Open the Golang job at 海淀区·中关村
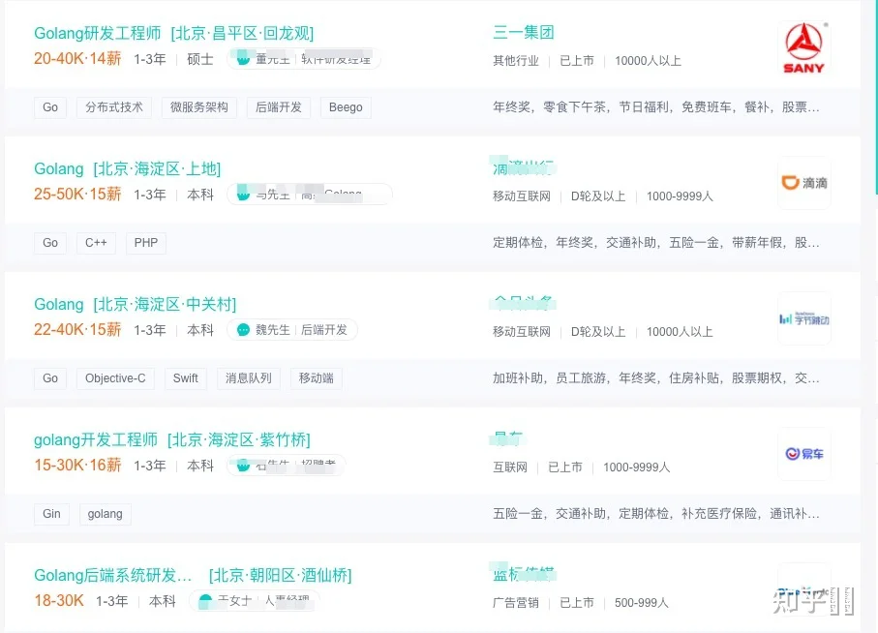Viewport: 878px width, 633px height. pyautogui.click(x=135, y=304)
